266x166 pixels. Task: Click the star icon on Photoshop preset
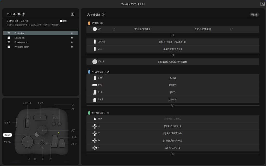click(72, 33)
